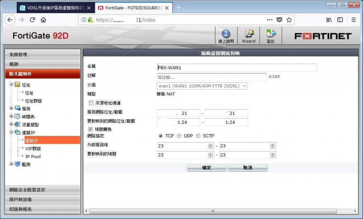Image resolution: width=363 pixels, height=219 pixels.
Task: Click the 取消 button
Action: click(248, 168)
